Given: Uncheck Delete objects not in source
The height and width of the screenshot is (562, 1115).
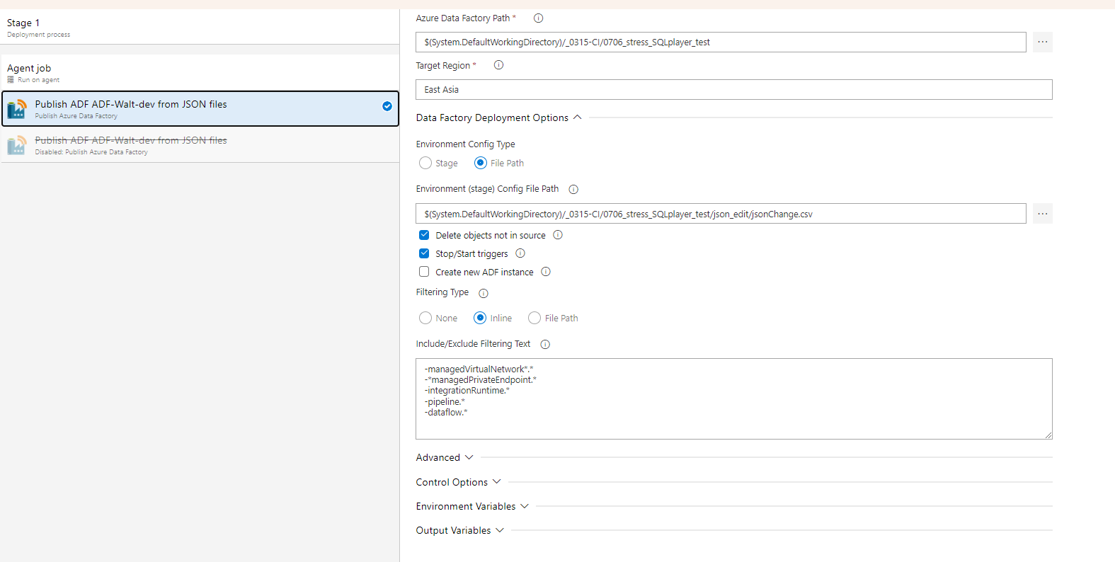Looking at the screenshot, I should coord(424,235).
